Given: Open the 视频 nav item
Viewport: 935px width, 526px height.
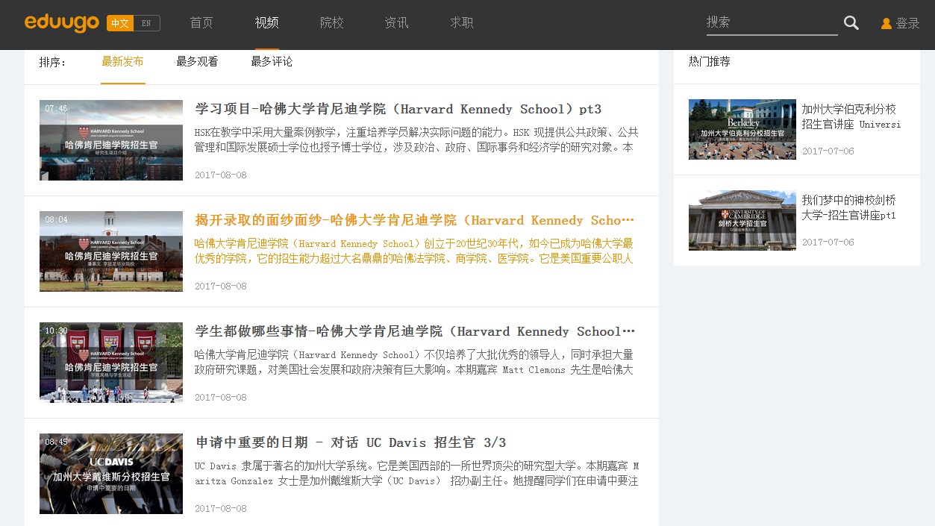Looking at the screenshot, I should [x=266, y=23].
